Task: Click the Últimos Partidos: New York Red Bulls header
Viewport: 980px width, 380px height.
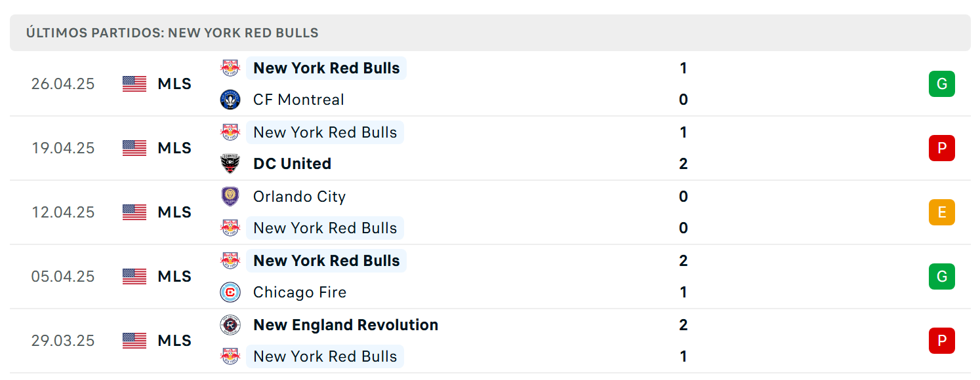Action: 173,33
